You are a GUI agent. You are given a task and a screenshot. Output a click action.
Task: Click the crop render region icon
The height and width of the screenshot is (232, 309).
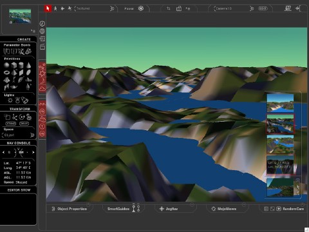tap(169, 8)
